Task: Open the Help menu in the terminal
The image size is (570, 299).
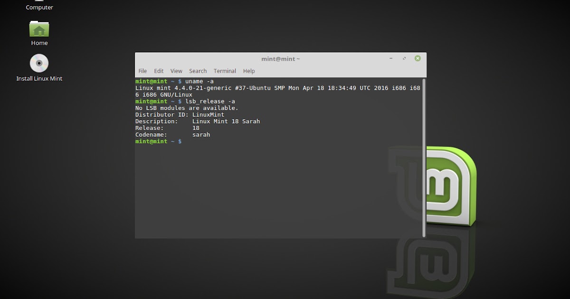Action: [x=249, y=71]
